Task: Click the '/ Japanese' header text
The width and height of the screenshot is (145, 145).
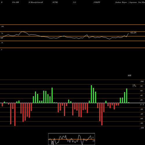Action: [x=133, y=2]
